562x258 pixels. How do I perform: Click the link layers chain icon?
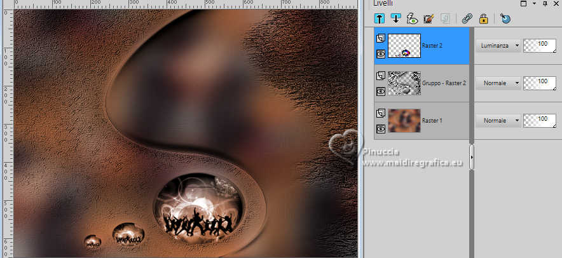467,18
